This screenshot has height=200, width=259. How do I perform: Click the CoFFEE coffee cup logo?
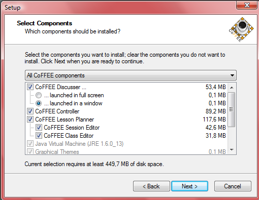click(241, 29)
